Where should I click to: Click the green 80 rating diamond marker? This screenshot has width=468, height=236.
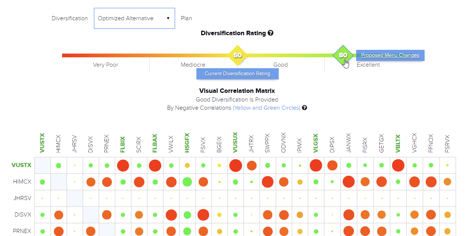coord(343,55)
